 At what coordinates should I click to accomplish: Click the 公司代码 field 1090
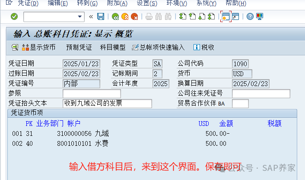click(x=240, y=64)
